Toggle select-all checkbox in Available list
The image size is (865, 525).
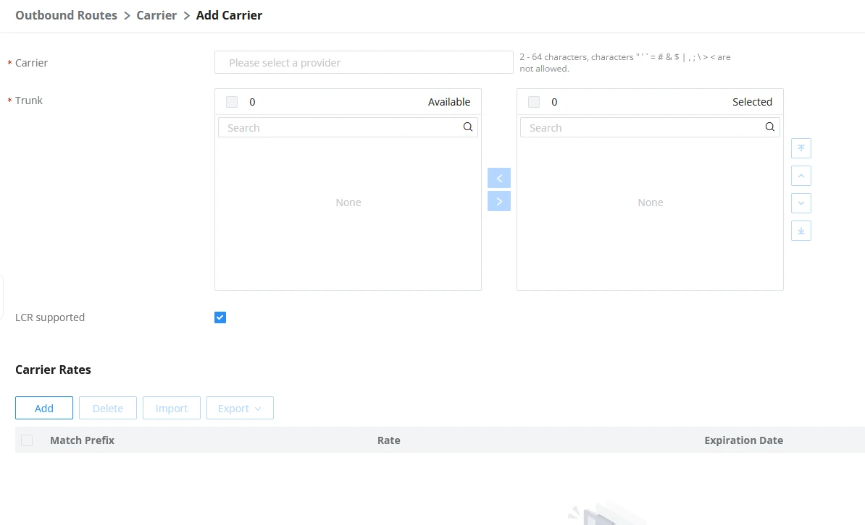tap(232, 102)
